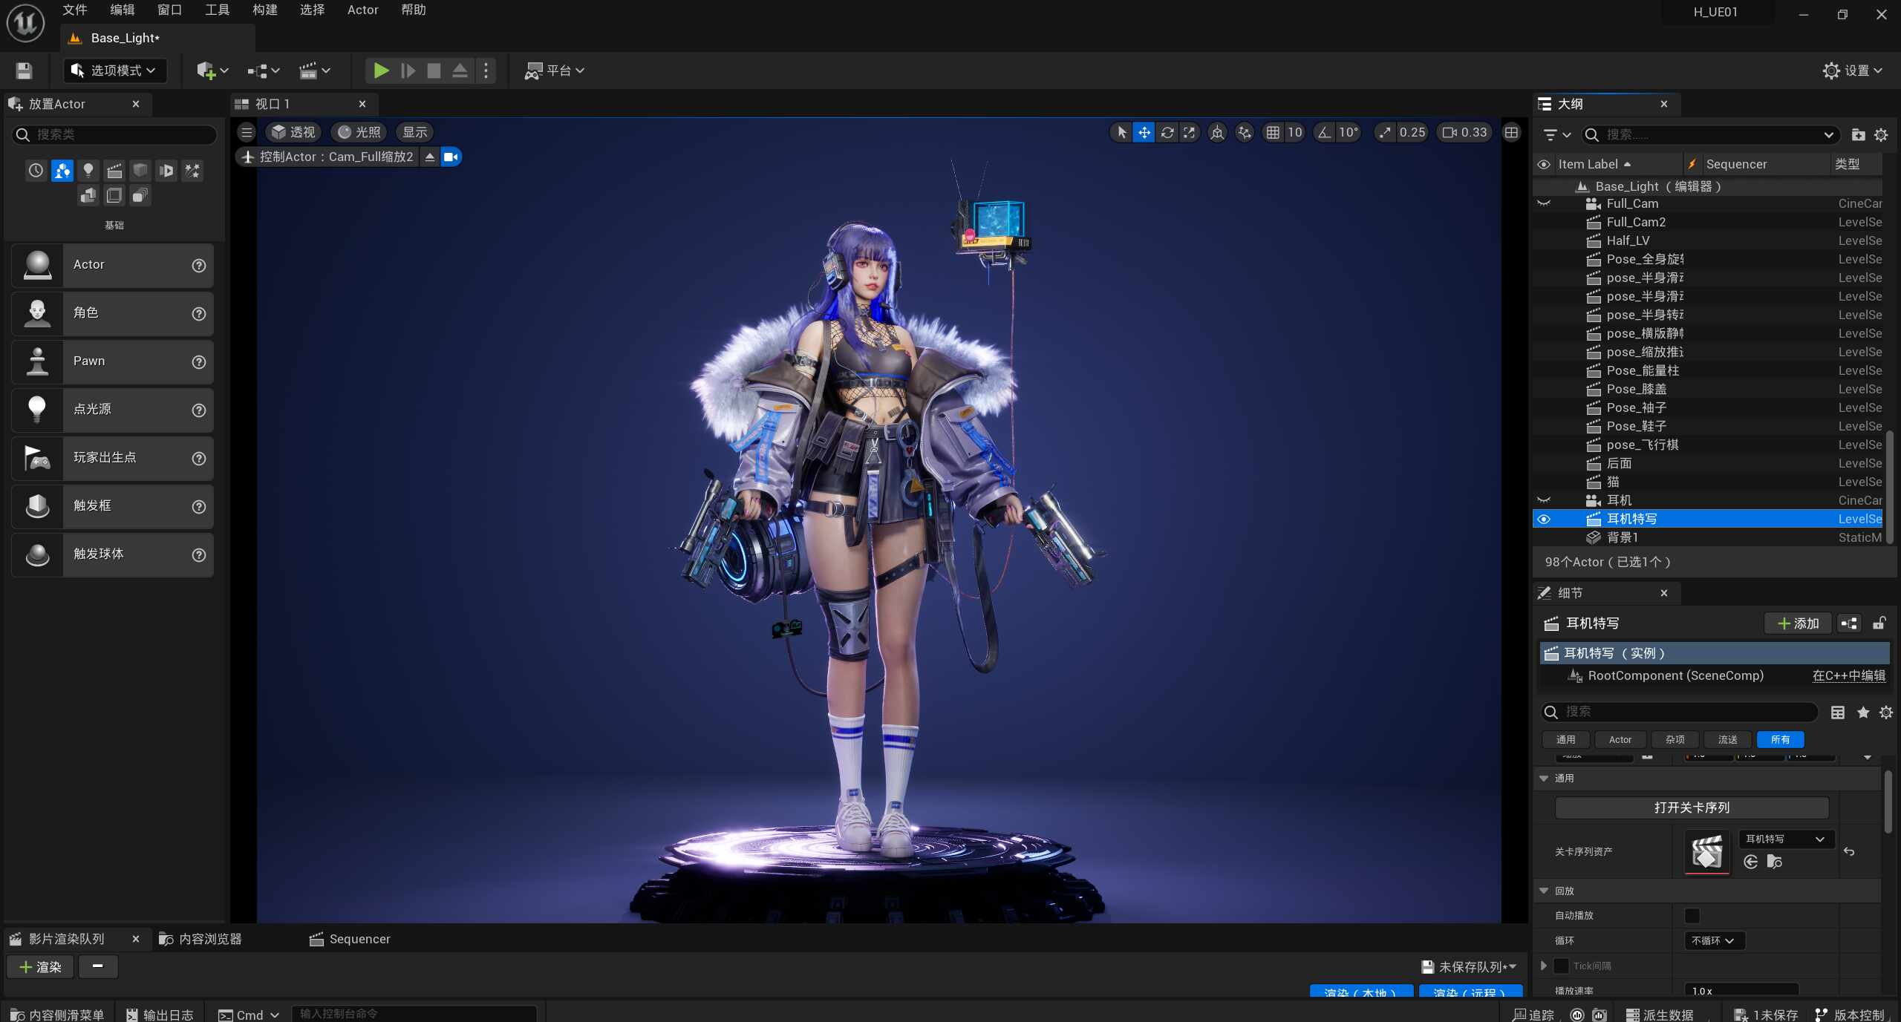Select Pose_膝盖 row in the outliner

coord(1708,389)
